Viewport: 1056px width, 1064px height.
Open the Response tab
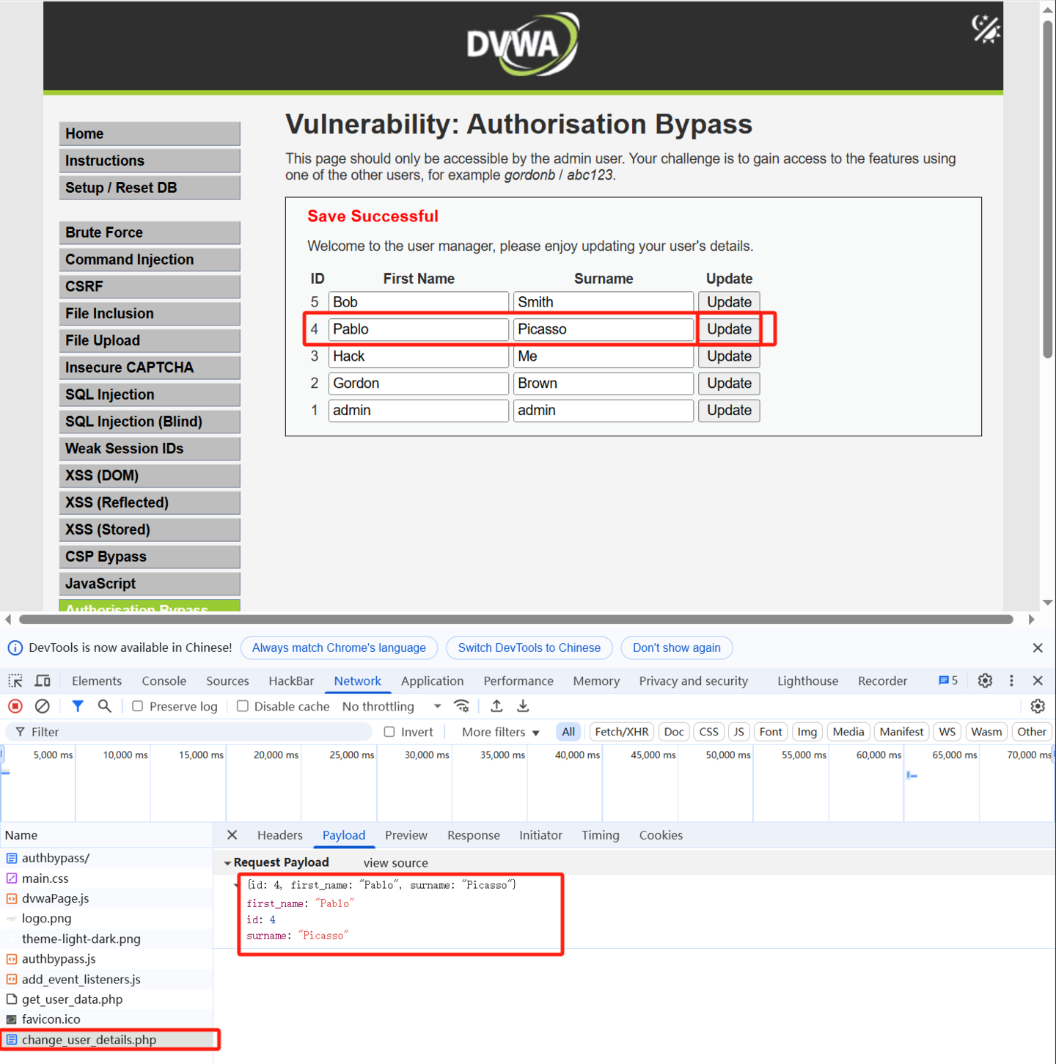click(x=473, y=835)
